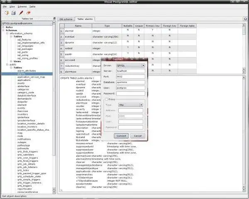
Task: Click the Cancel button in the dialog
Action: [x=138, y=136]
